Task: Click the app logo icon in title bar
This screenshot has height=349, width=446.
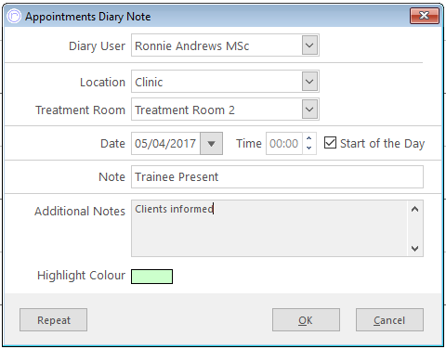Action: 14,16
